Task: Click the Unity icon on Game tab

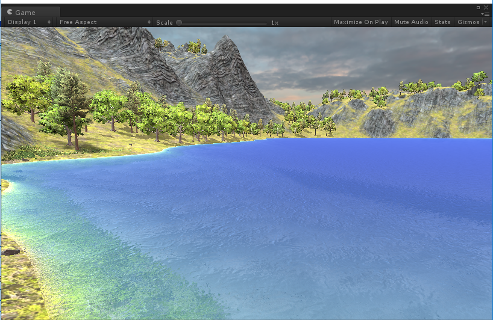Action: (x=10, y=12)
